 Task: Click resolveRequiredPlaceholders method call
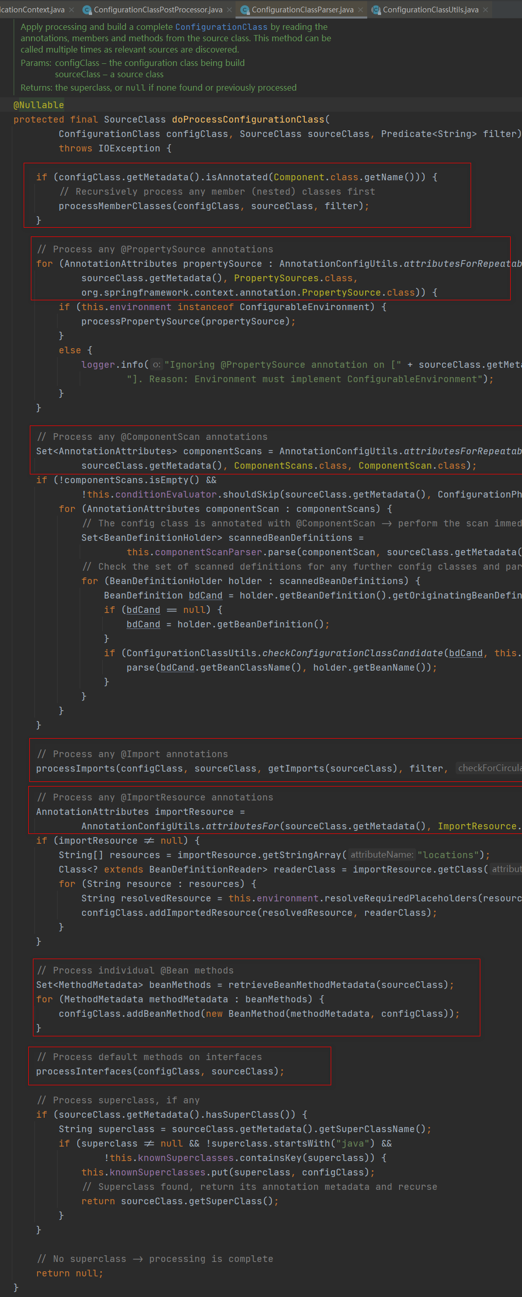(x=401, y=898)
